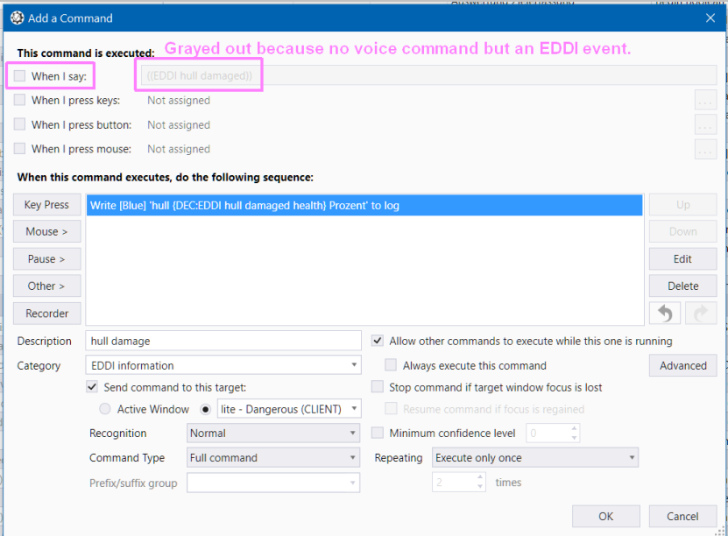
Task: Uncheck 'Send command to this target'
Action: pos(92,386)
